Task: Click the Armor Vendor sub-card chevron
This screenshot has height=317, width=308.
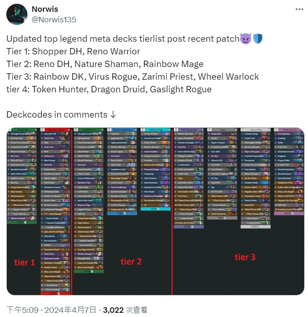Action: (45, 218)
